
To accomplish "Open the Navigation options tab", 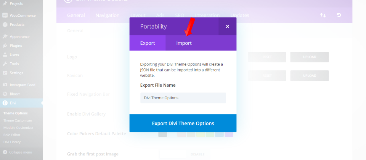I will tap(108, 15).
